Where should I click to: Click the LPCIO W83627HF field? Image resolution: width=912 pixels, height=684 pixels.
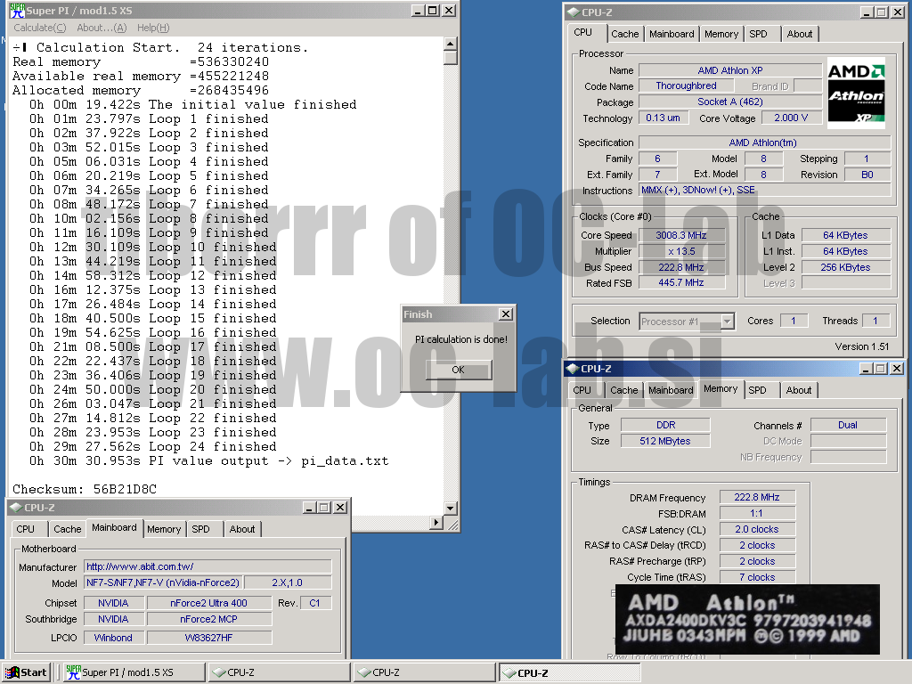208,638
